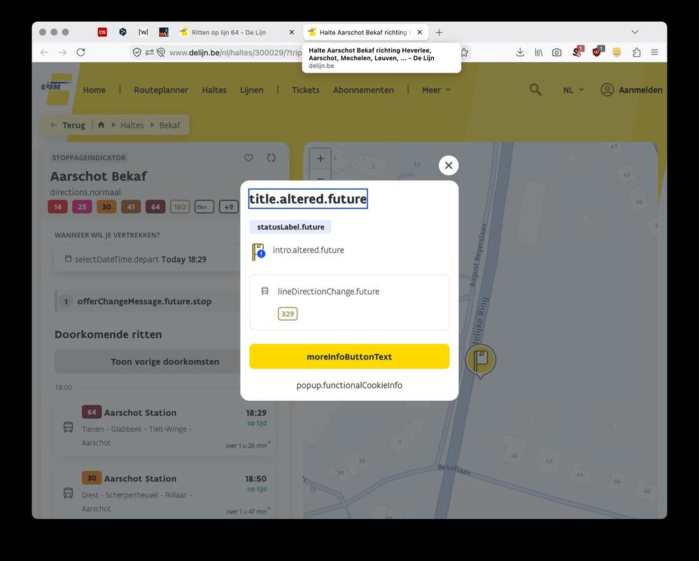Expand the Meer dropdown menu
Screen dimensions: 699x561
pyautogui.click(x=437, y=90)
